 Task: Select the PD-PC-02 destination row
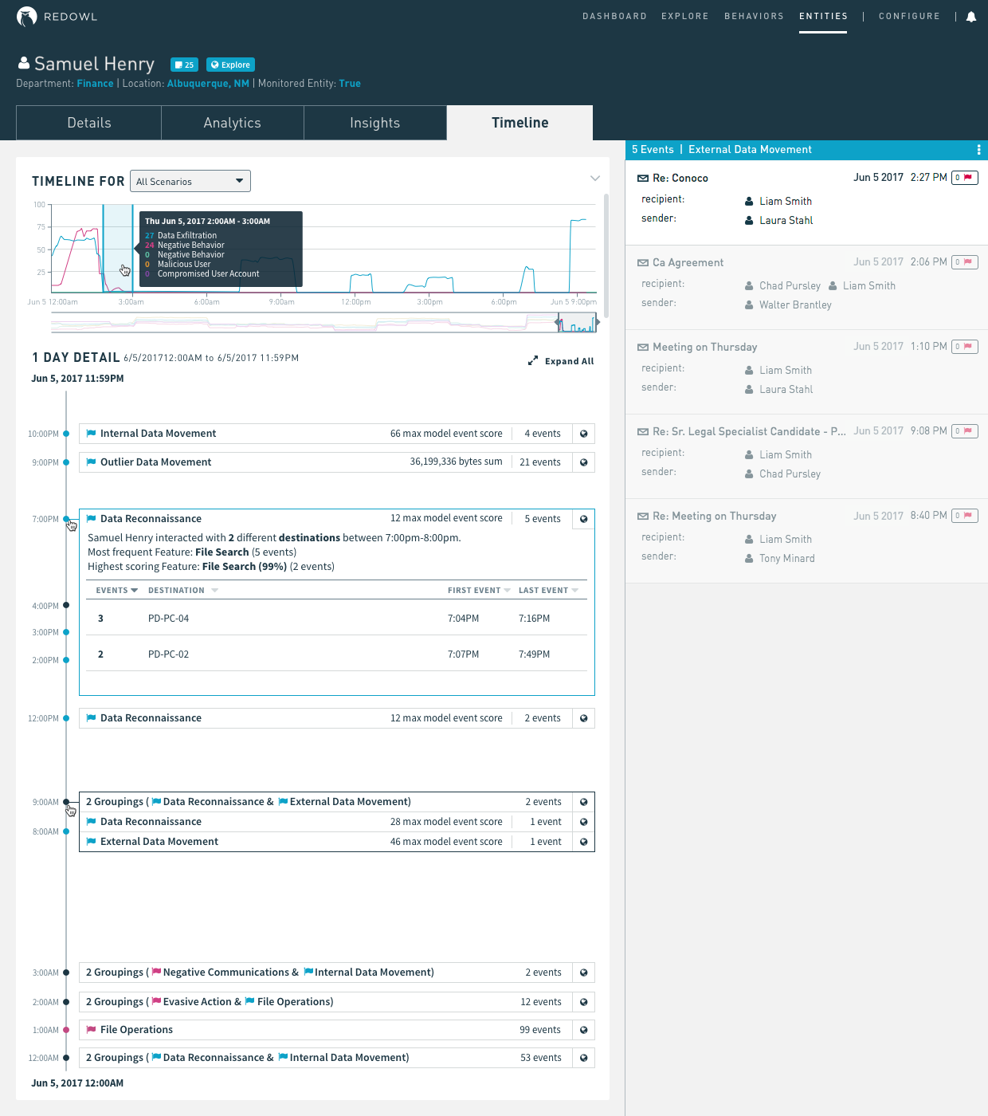(x=336, y=654)
